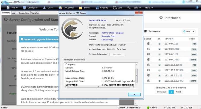Open the Events folder icon
The image size is (201, 109).
tap(80, 8)
